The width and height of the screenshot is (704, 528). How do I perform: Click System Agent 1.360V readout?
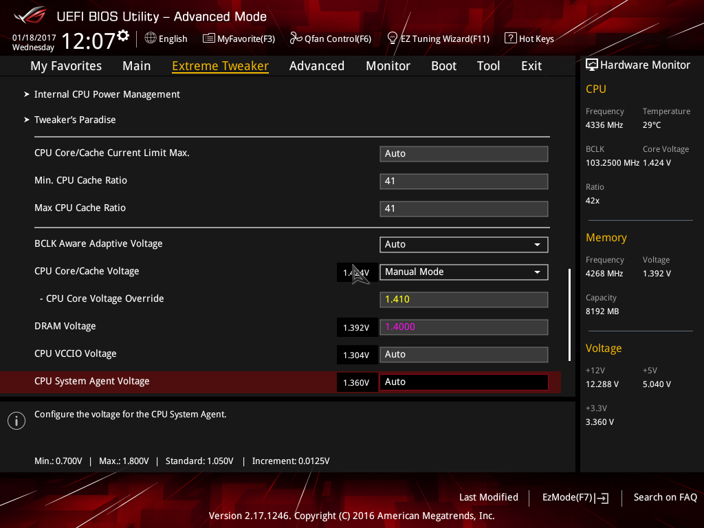click(x=357, y=382)
